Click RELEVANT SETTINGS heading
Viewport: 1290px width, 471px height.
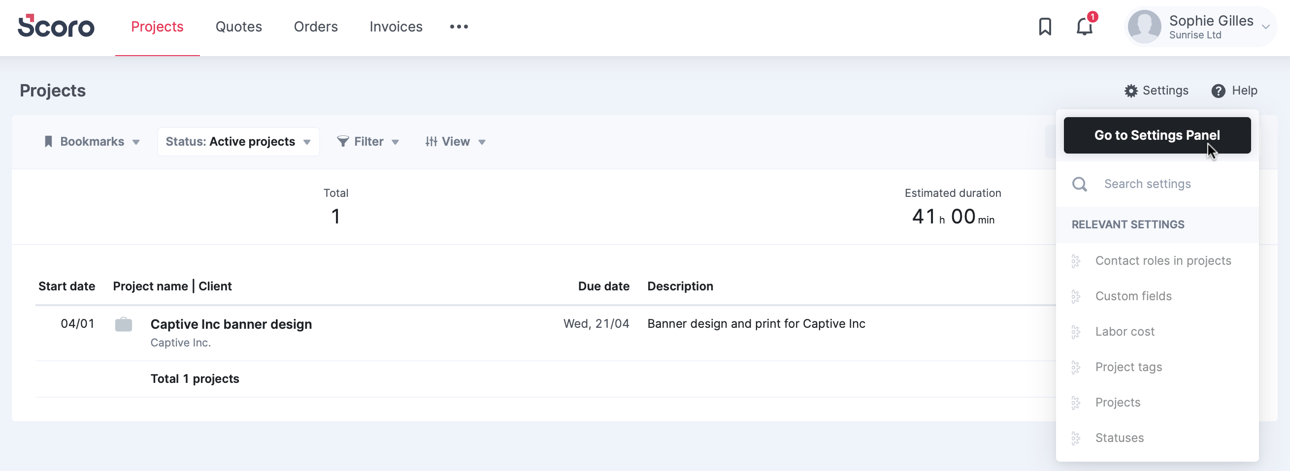click(1128, 225)
